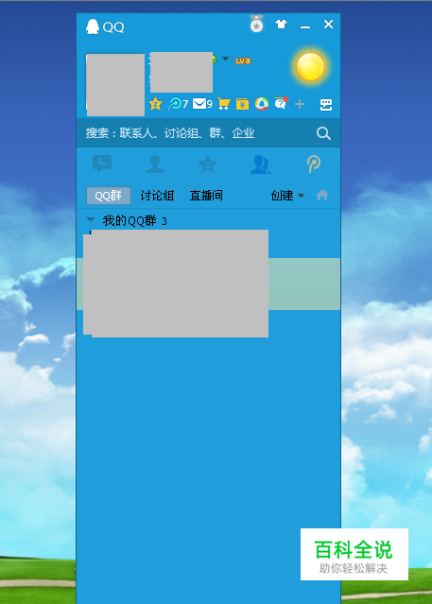Open the mailbox envelope icon with 9

[202, 104]
